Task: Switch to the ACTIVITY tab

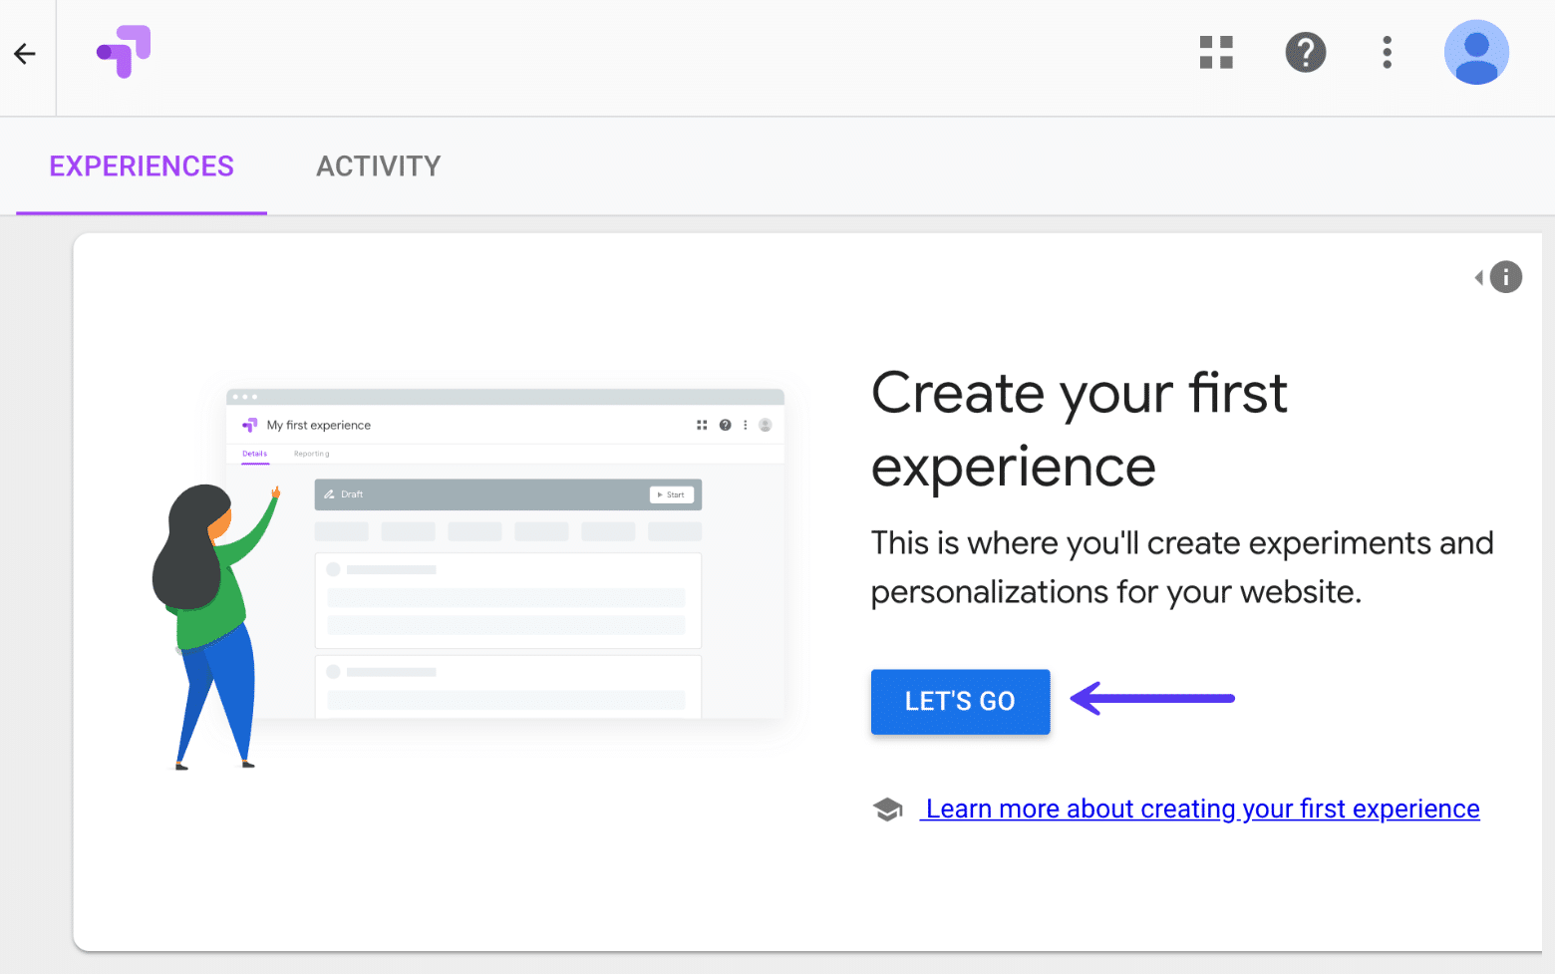Action: click(x=378, y=165)
